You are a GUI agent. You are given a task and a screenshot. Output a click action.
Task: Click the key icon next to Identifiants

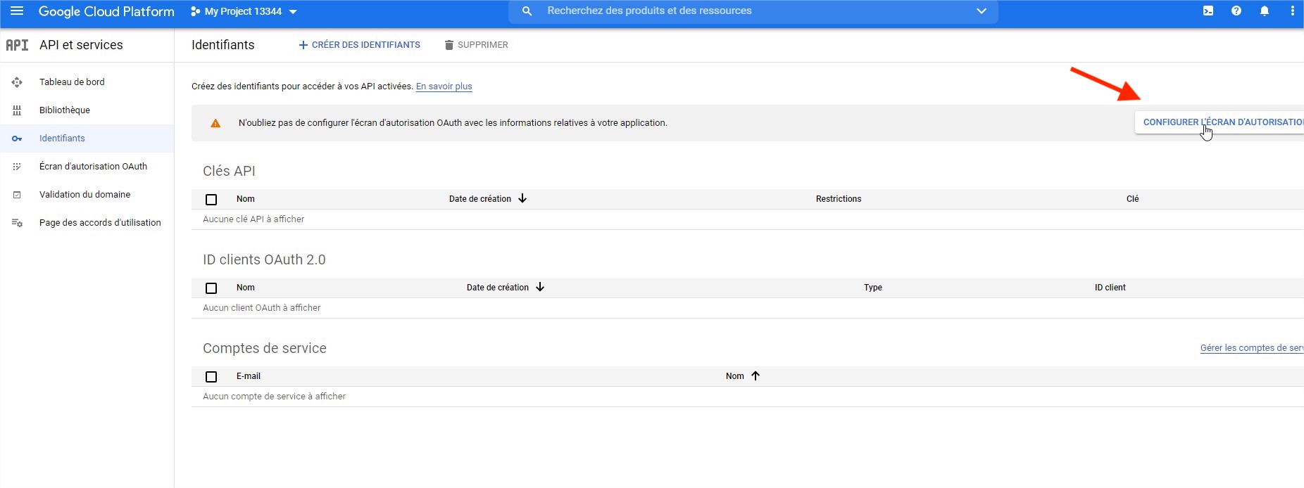(x=17, y=139)
